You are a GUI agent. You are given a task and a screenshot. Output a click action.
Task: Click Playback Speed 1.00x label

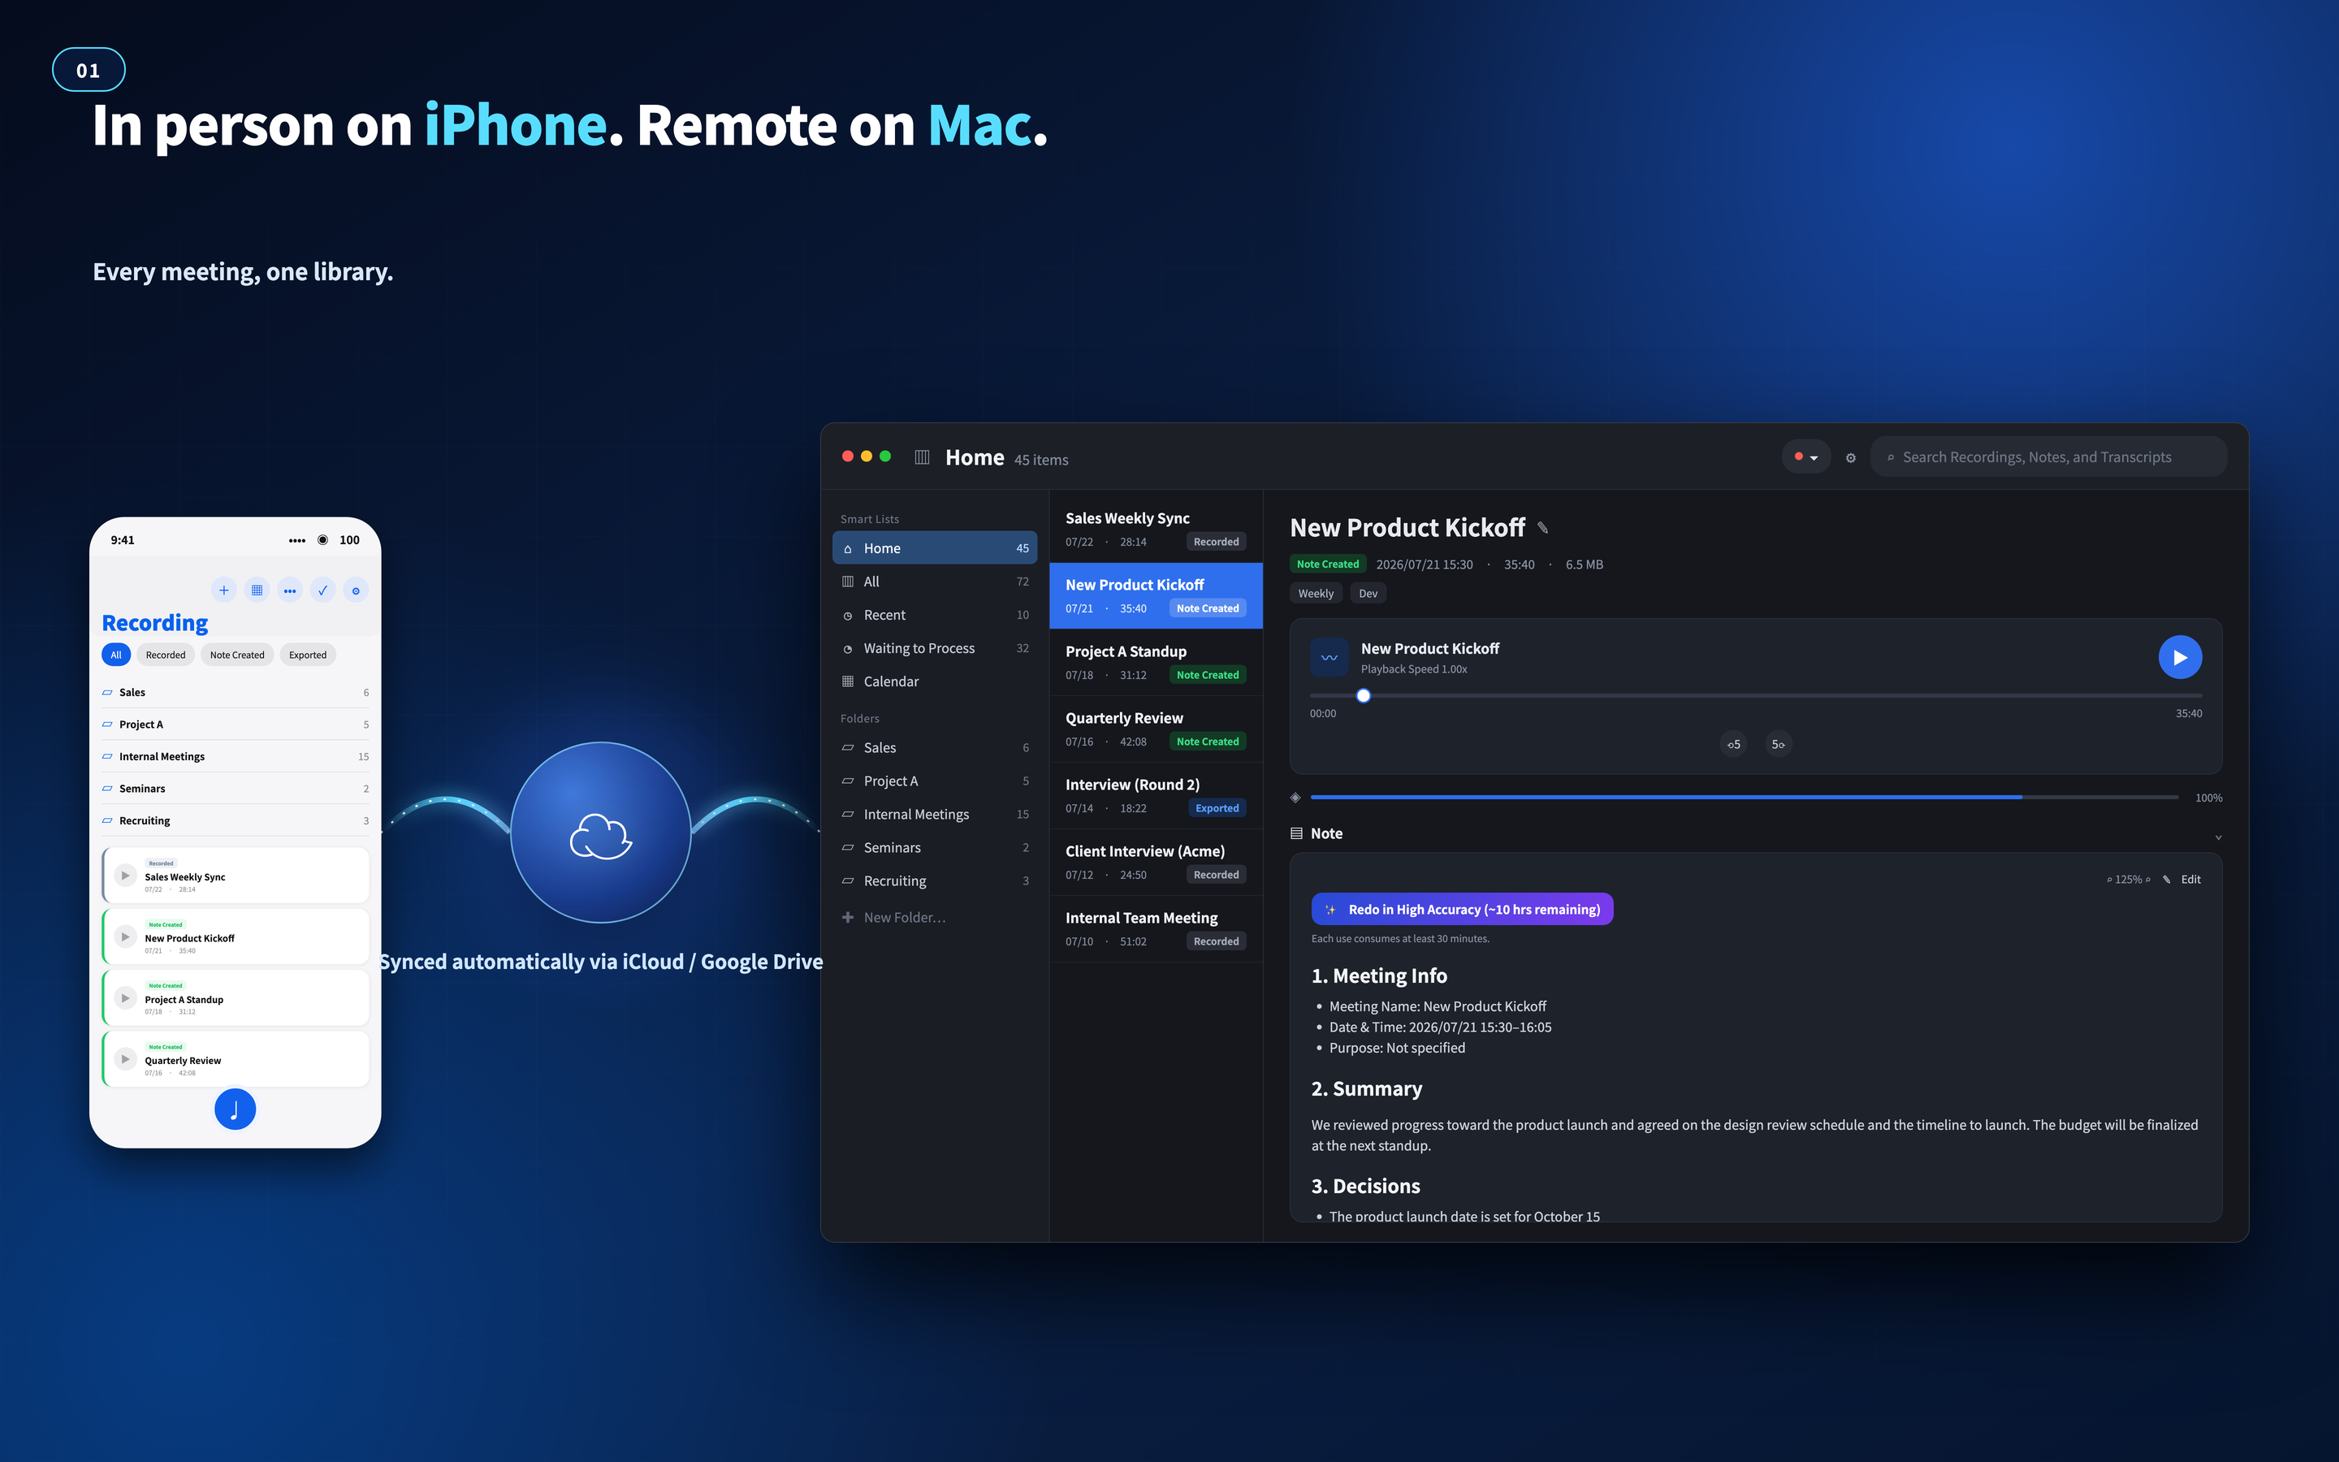1414,669
